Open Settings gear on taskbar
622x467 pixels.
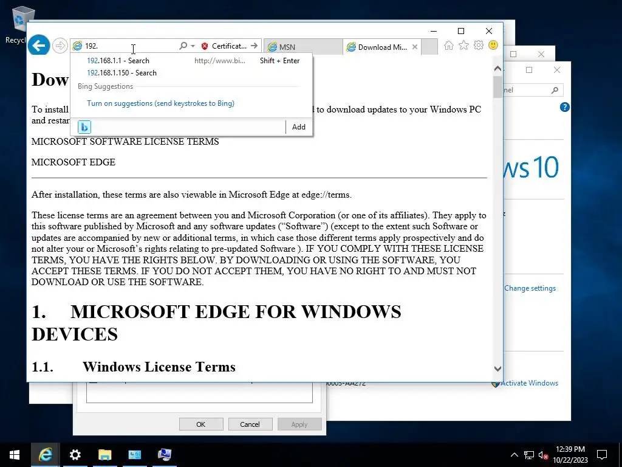click(x=75, y=455)
